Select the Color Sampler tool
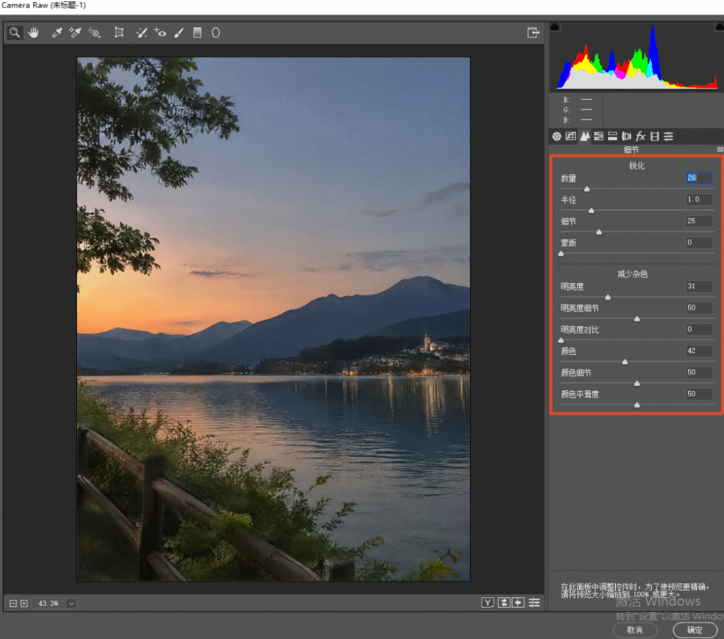724x639 pixels. pyautogui.click(x=75, y=33)
